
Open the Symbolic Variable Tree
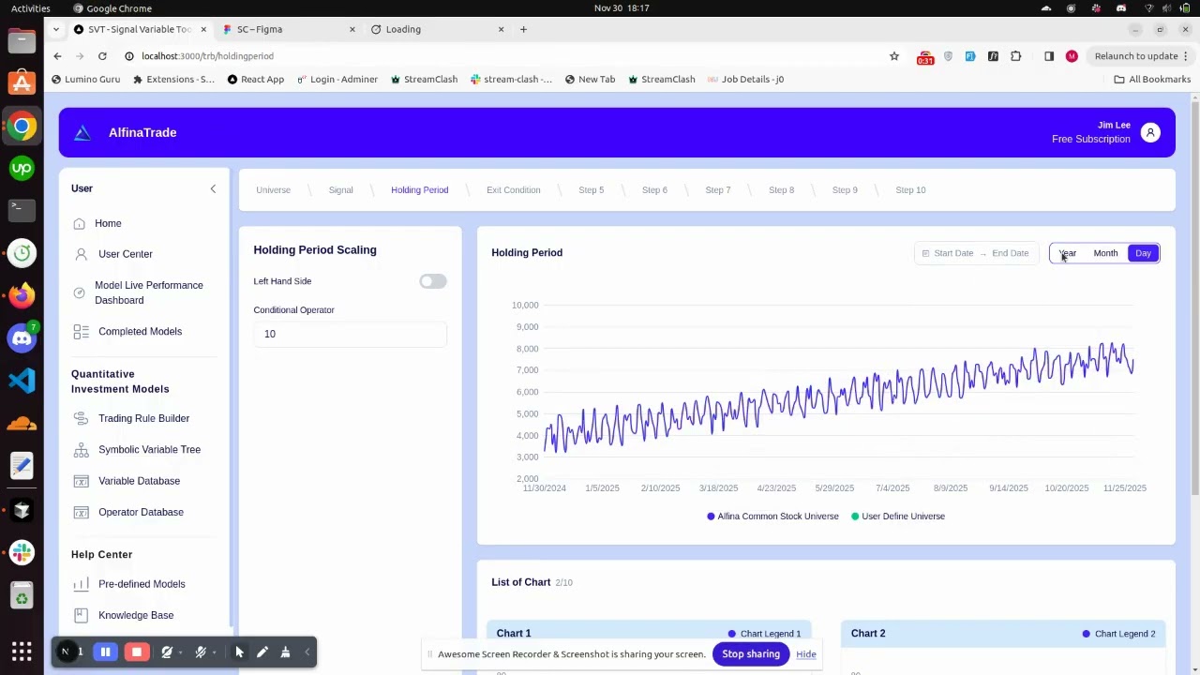[x=149, y=449]
